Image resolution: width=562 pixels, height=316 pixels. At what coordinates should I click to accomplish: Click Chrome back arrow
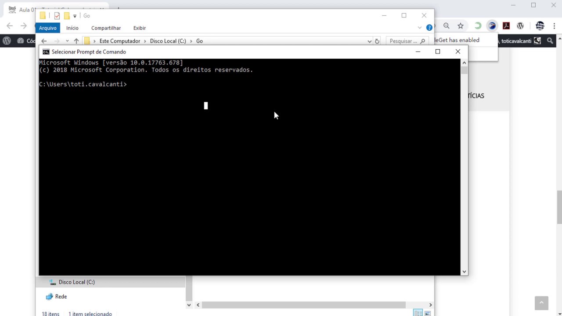pos(10,26)
